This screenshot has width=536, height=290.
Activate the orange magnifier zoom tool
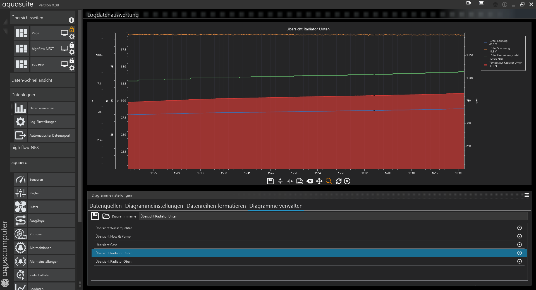(x=329, y=181)
